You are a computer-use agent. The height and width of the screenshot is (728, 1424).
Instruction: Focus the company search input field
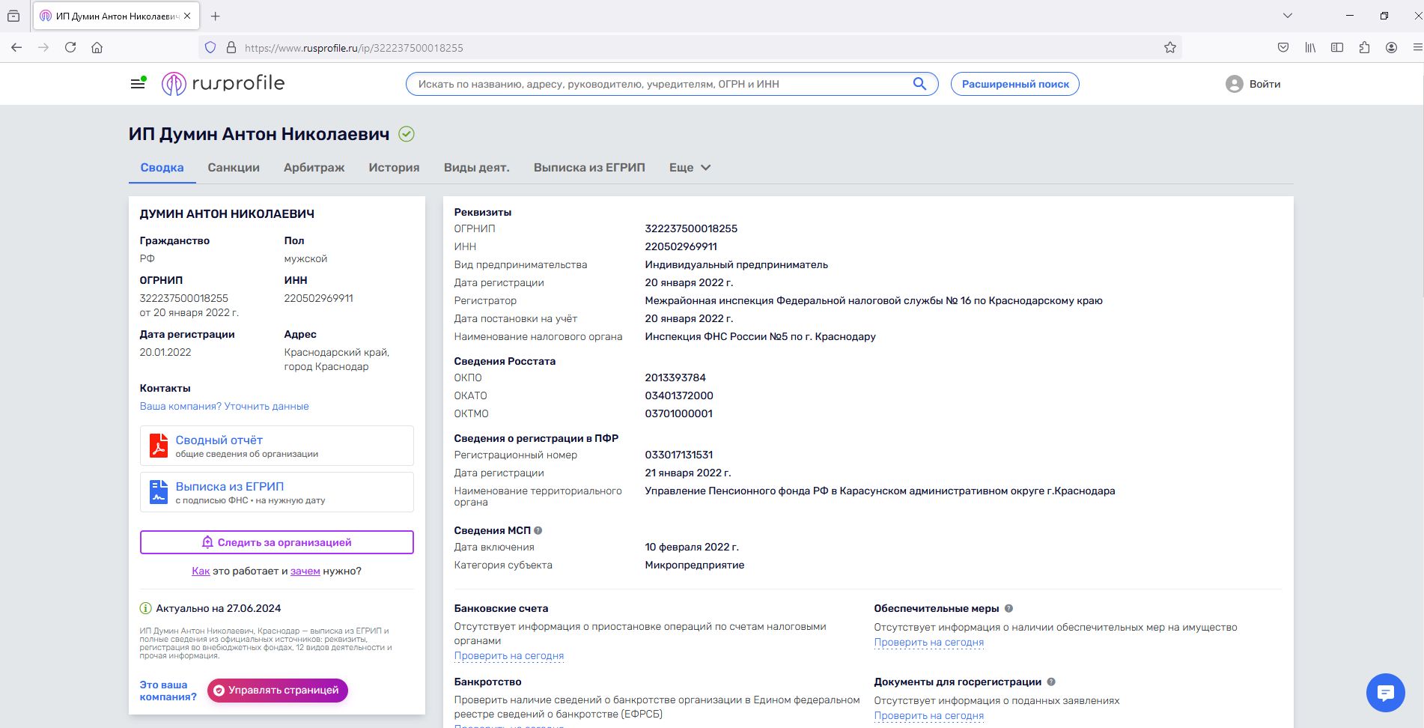(659, 84)
